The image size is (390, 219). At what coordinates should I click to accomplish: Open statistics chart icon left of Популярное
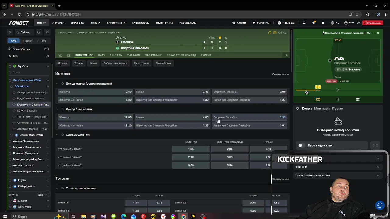click(x=60, y=55)
